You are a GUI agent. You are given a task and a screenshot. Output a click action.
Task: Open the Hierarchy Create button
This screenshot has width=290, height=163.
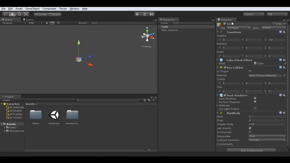point(165,23)
